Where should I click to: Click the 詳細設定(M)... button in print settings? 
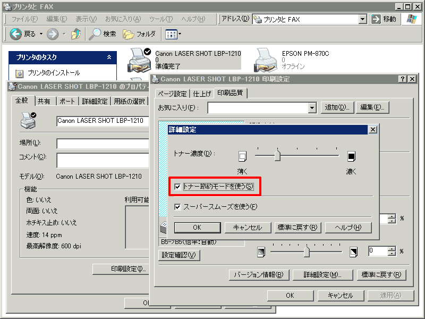click(x=322, y=275)
